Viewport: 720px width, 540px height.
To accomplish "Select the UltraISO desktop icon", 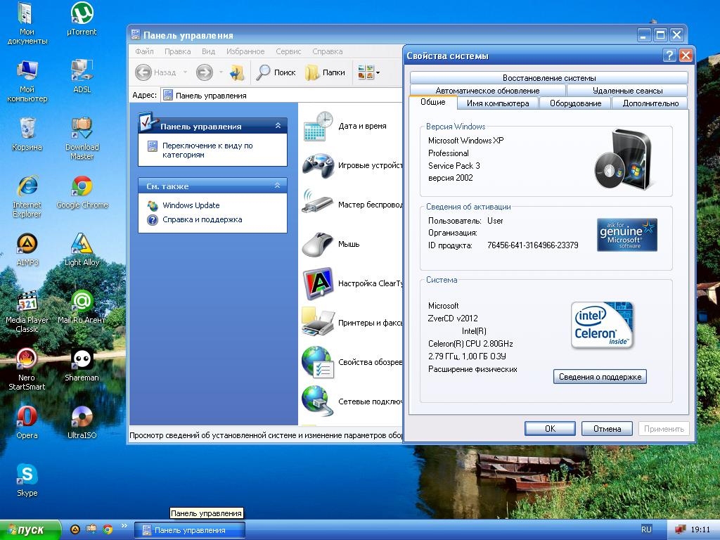I will (82, 418).
